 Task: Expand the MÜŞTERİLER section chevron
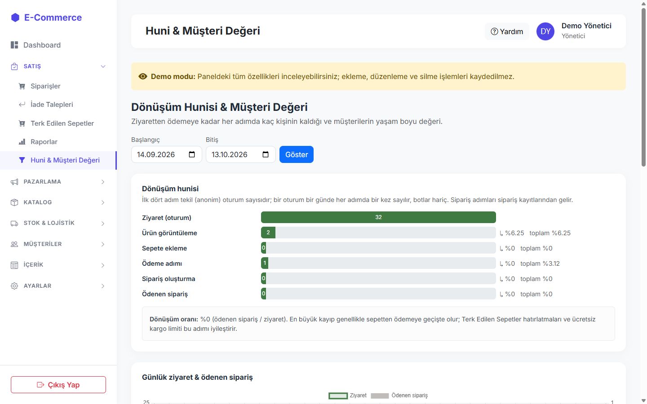tap(103, 244)
